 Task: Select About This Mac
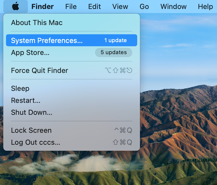(x=37, y=23)
